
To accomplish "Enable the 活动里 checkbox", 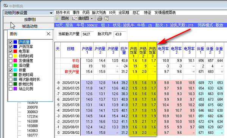I will [11, 65].
